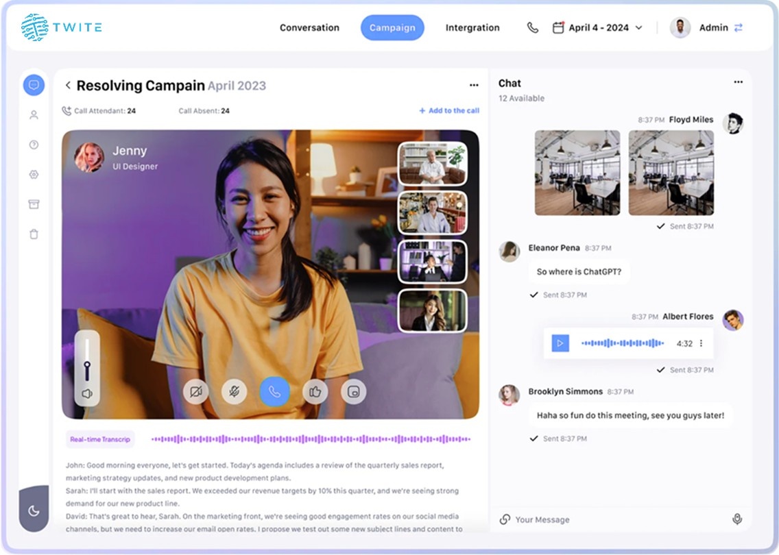The image size is (779, 555).
Task: Open Resolving Campain three-dot options menu
Action: point(474,86)
